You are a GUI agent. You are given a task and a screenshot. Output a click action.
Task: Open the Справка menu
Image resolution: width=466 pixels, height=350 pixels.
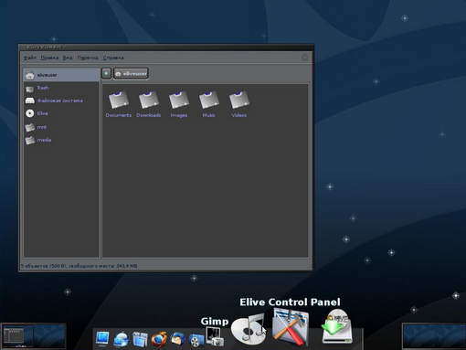pyautogui.click(x=113, y=58)
